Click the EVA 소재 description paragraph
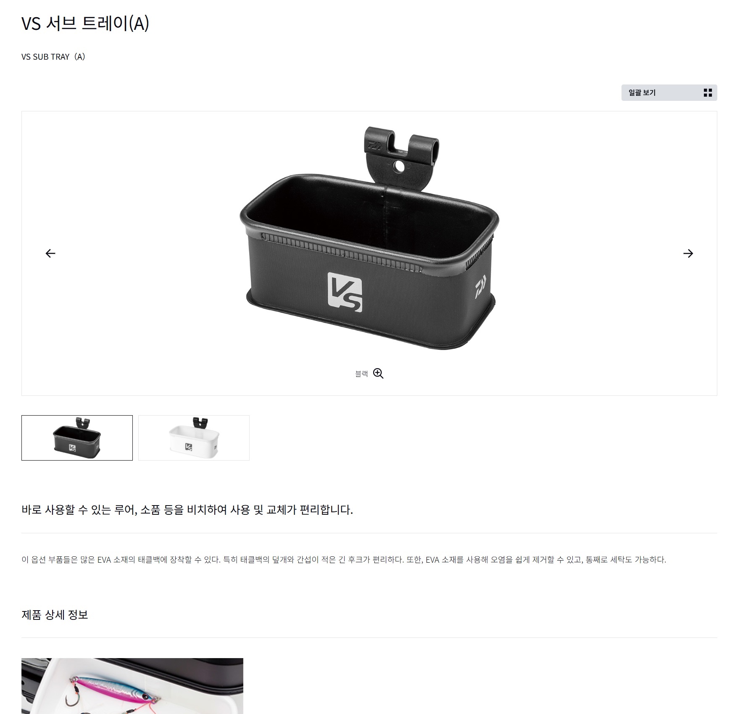This screenshot has height=714, width=740. pos(344,560)
